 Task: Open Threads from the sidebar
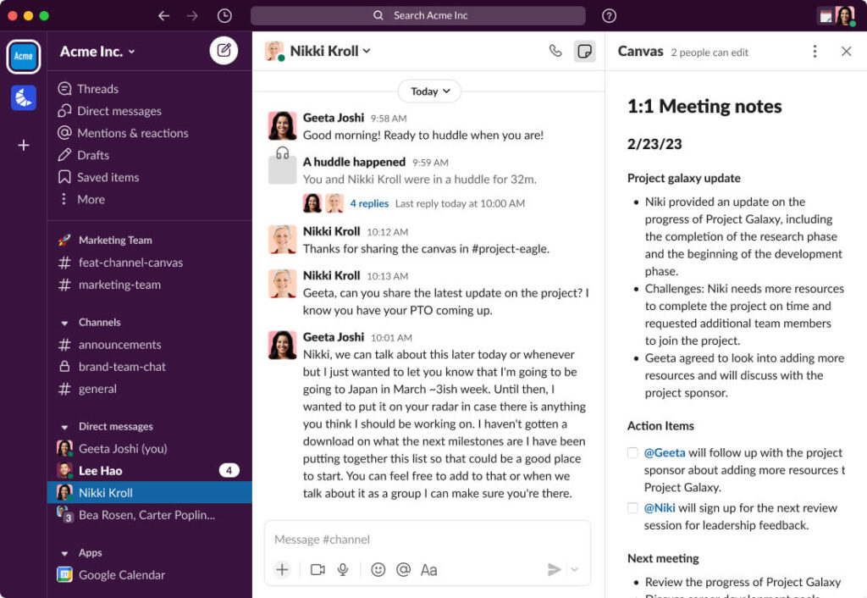96,88
